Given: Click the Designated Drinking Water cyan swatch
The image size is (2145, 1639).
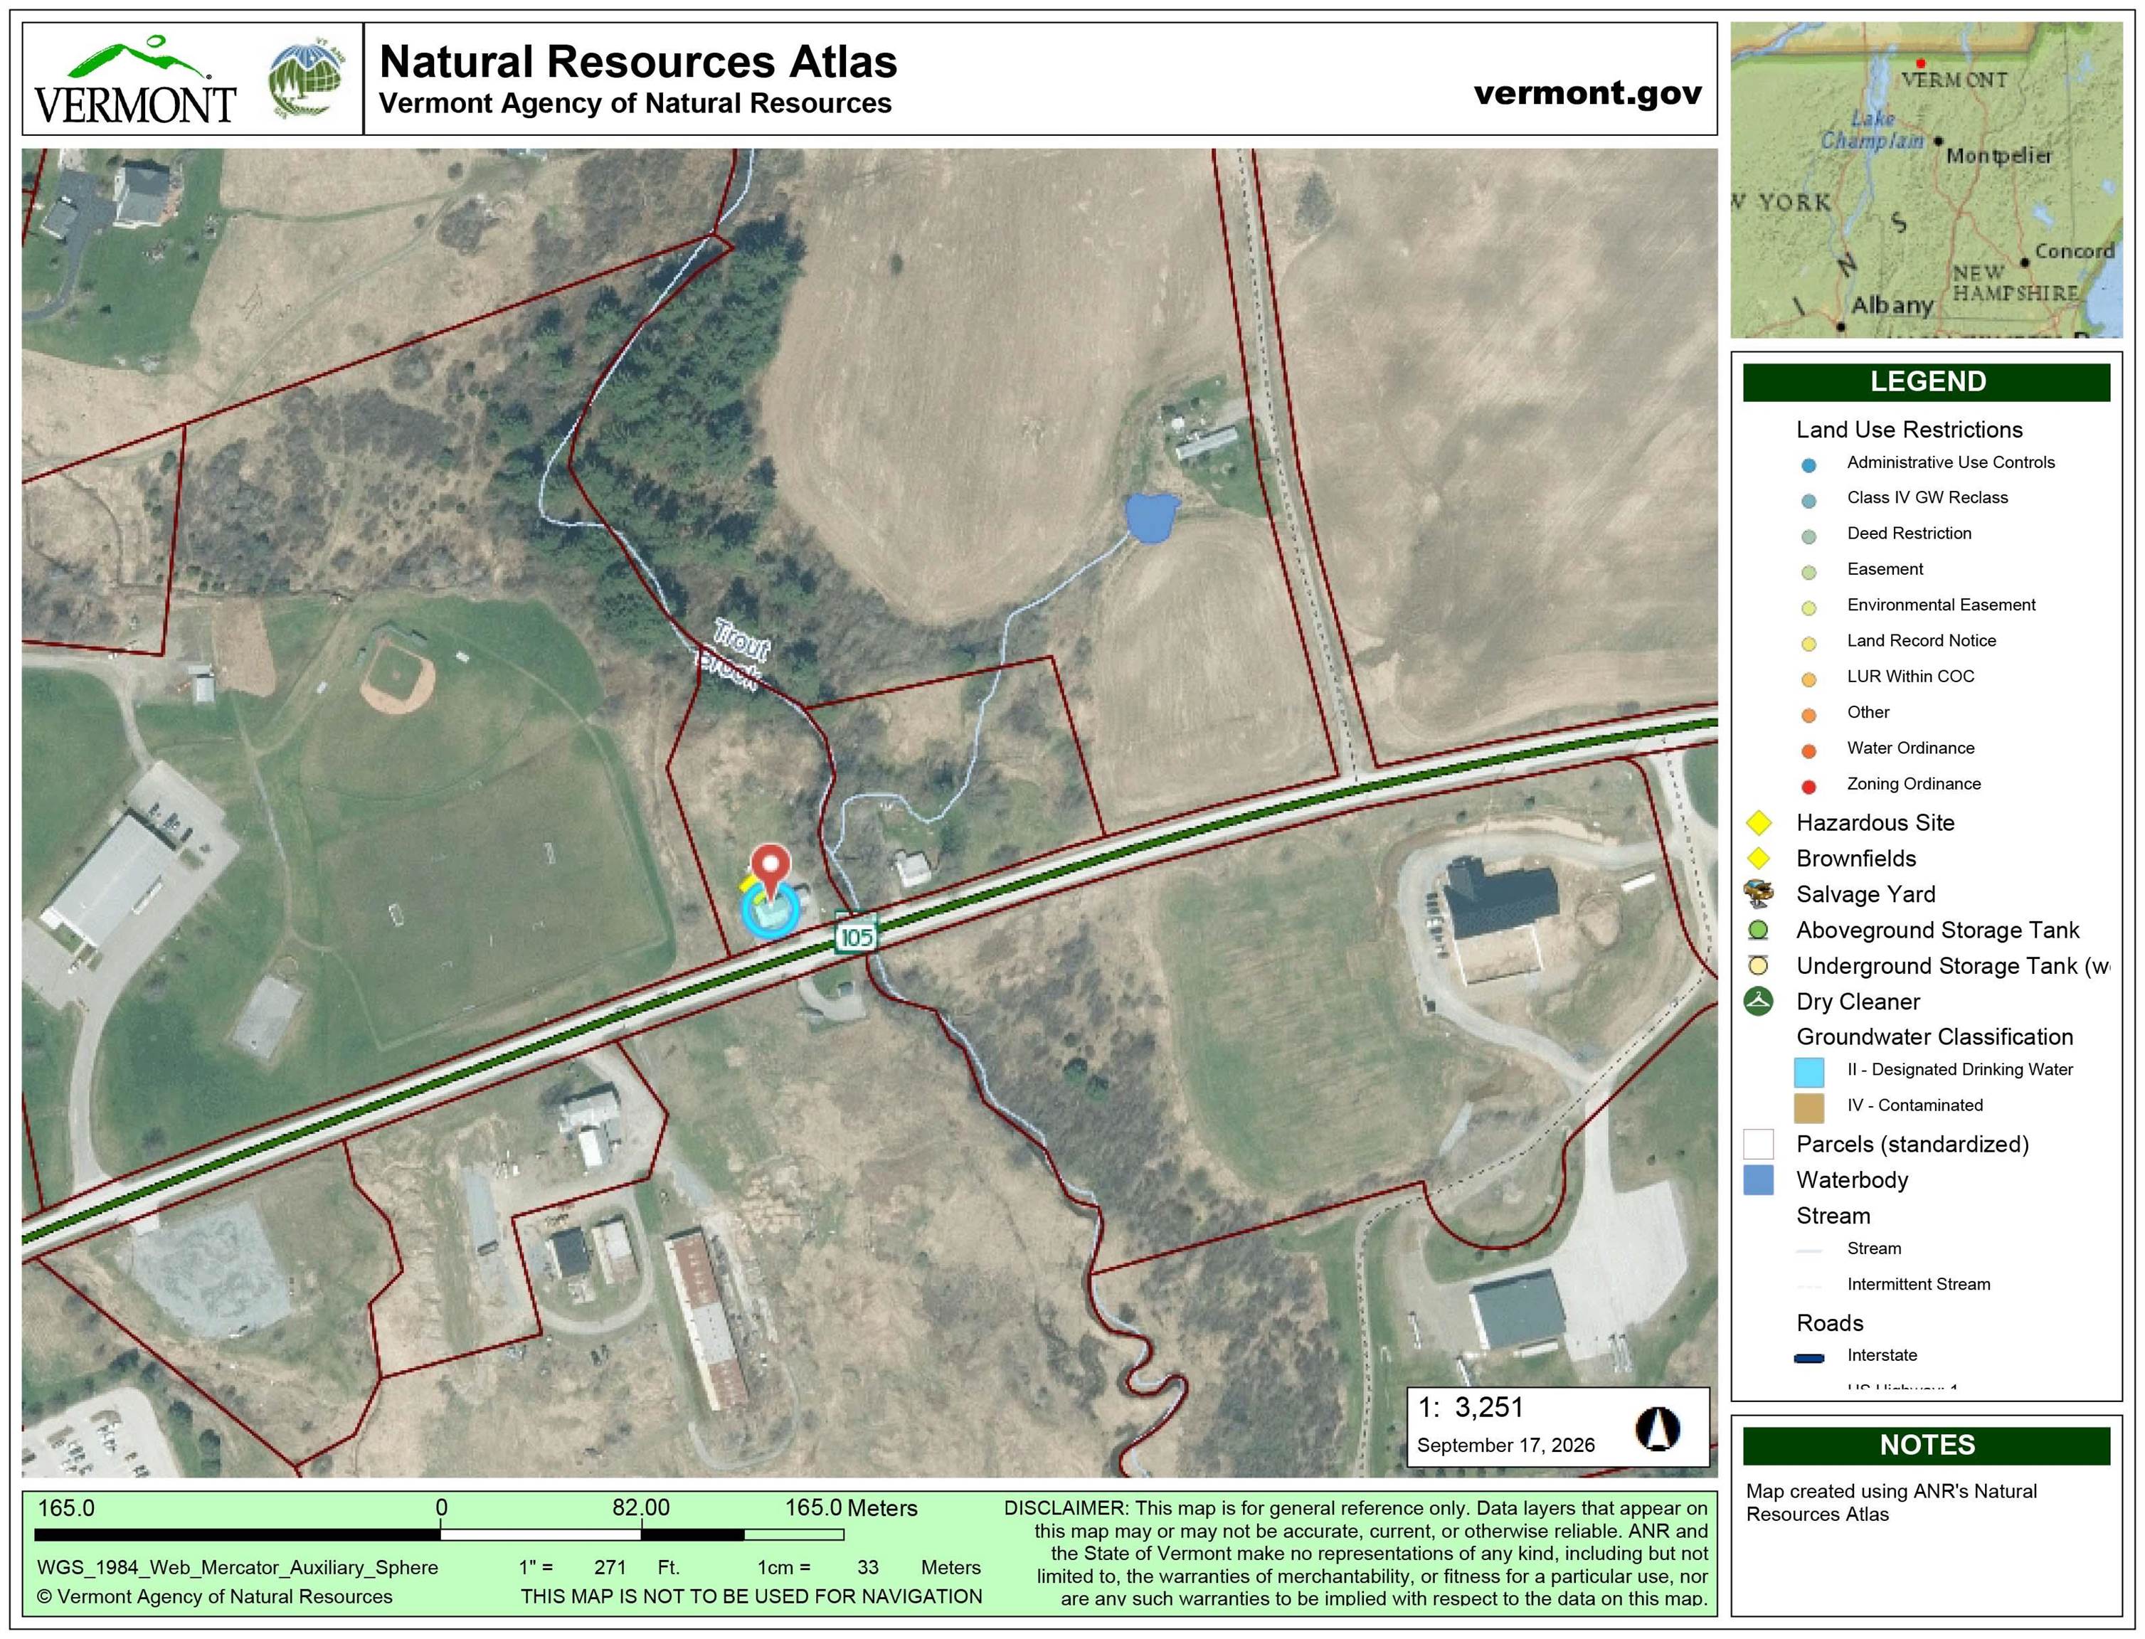Looking at the screenshot, I should pyautogui.click(x=1808, y=1072).
